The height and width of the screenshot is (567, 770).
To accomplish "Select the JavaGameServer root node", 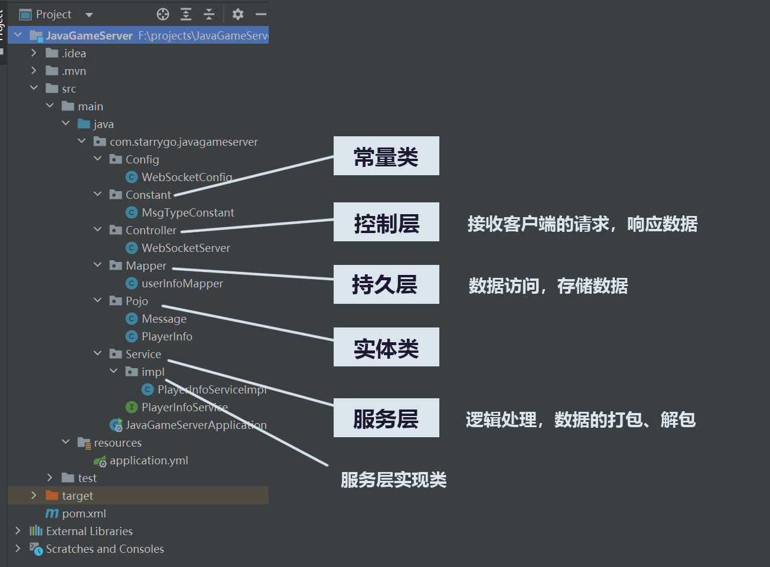I will click(89, 35).
